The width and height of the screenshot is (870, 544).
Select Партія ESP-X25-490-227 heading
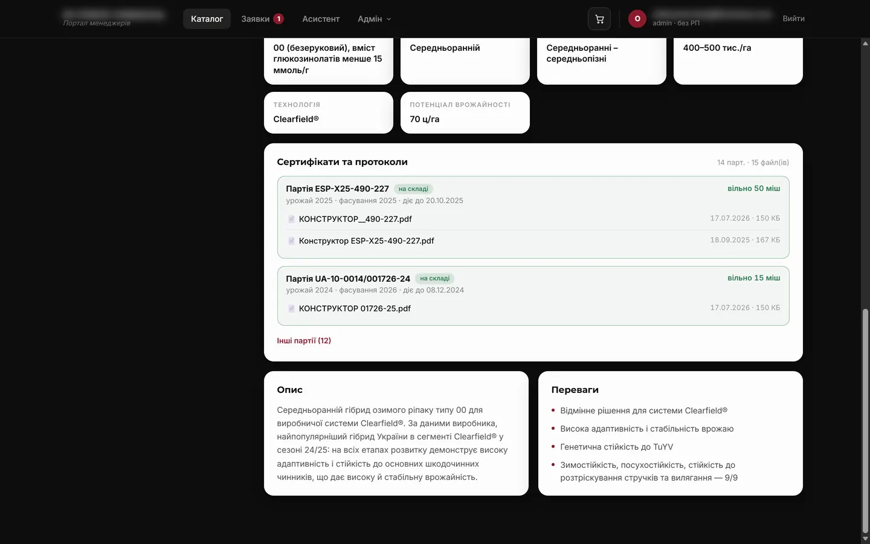tap(337, 189)
